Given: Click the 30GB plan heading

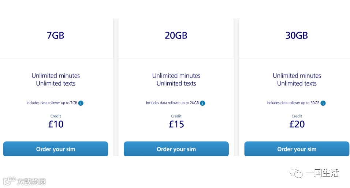Looking at the screenshot, I should tap(297, 35).
